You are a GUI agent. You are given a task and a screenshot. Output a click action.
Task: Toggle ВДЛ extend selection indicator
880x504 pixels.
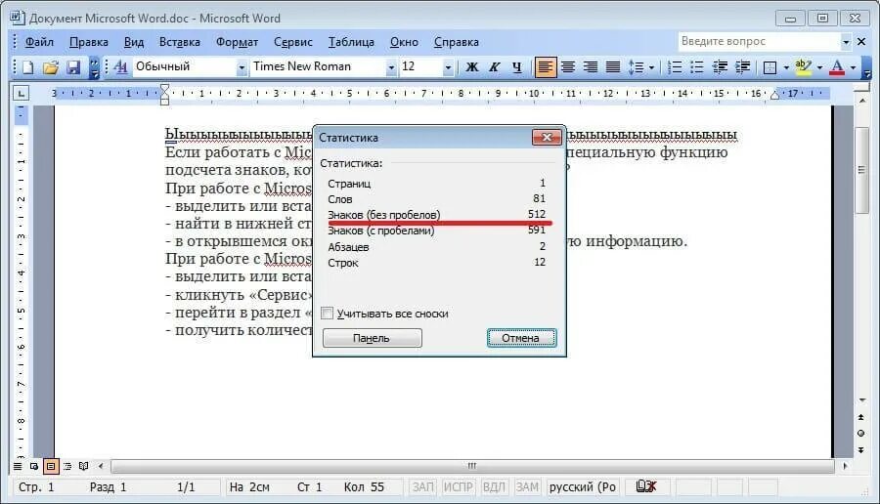click(494, 487)
